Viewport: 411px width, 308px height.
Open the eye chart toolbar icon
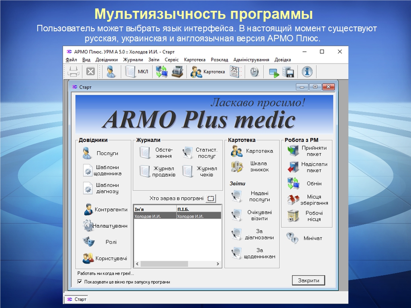235,72
